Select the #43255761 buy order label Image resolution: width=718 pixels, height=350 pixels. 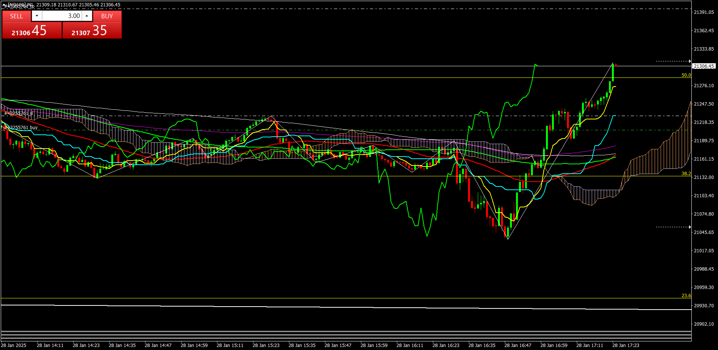click(x=21, y=127)
